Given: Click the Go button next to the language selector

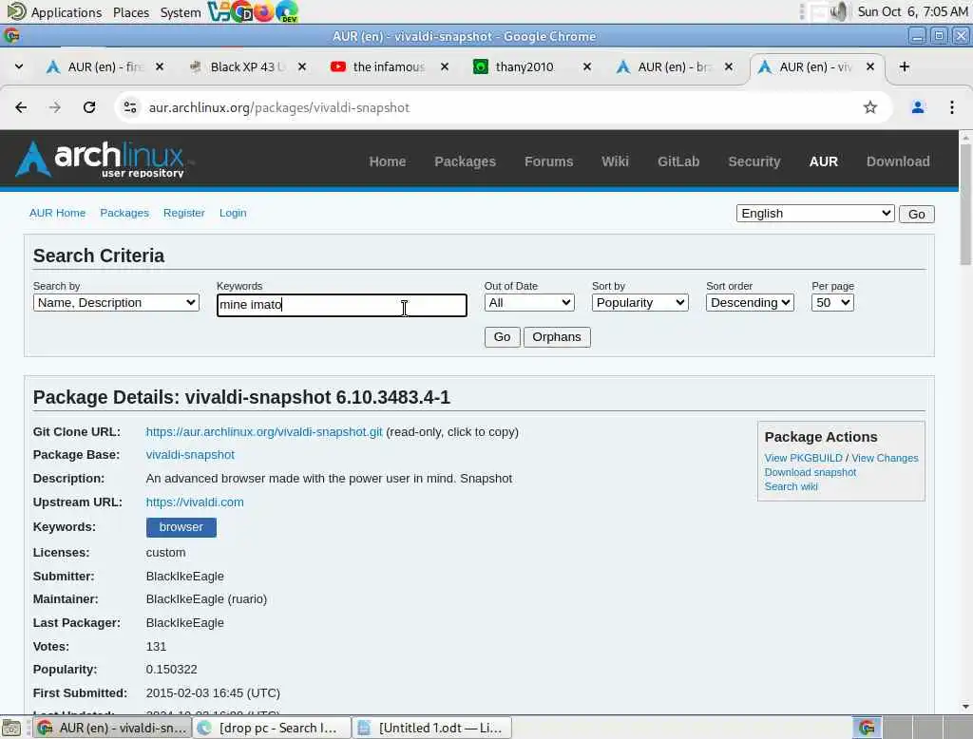Looking at the screenshot, I should 917,214.
